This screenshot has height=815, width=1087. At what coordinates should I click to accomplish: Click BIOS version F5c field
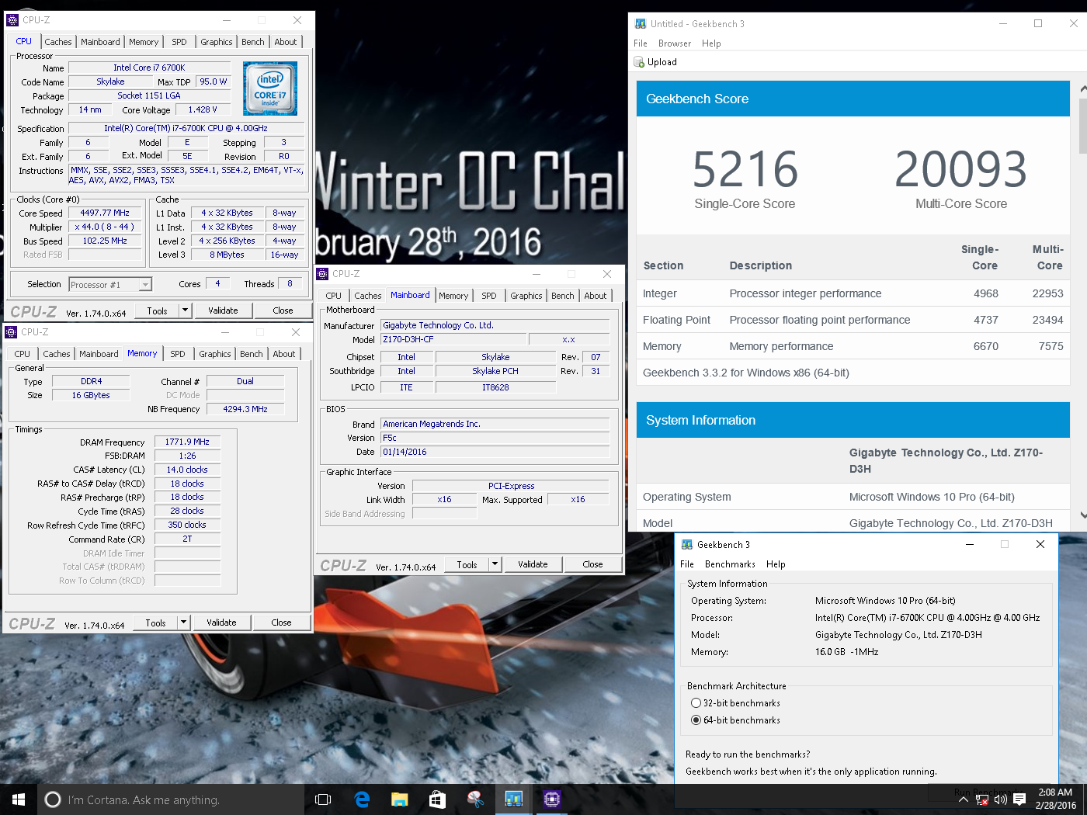[495, 438]
